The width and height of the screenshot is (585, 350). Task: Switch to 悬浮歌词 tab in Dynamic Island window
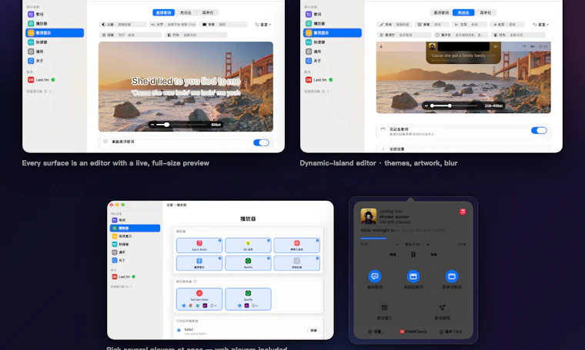[x=441, y=12]
